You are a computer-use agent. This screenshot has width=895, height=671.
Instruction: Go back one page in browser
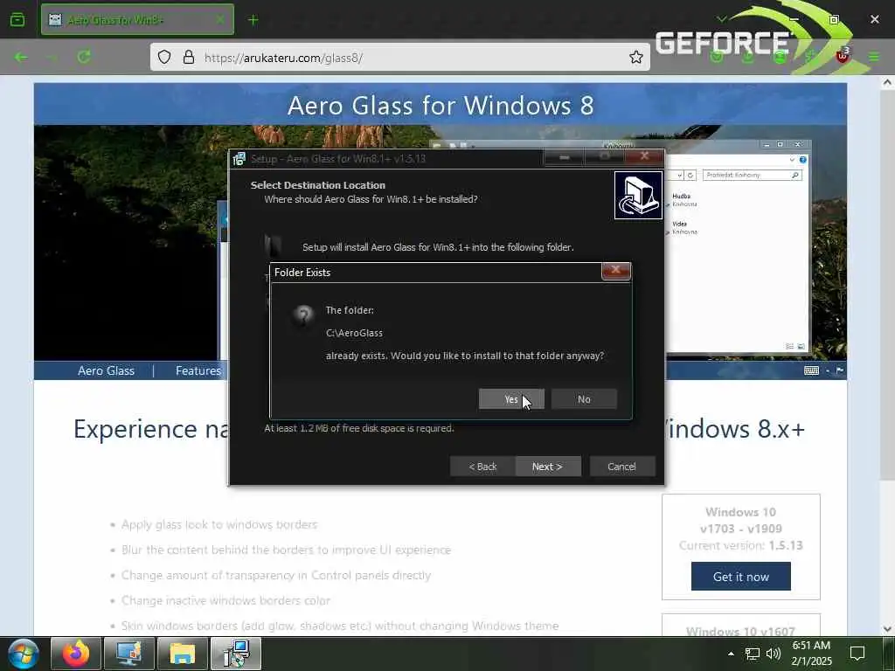tap(21, 57)
